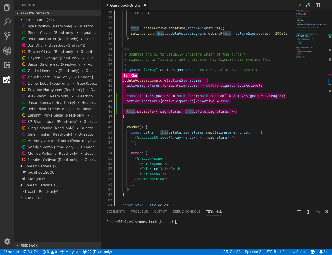Click the minimap code overview
The width and height of the screenshot is (332, 255).
point(311,34)
